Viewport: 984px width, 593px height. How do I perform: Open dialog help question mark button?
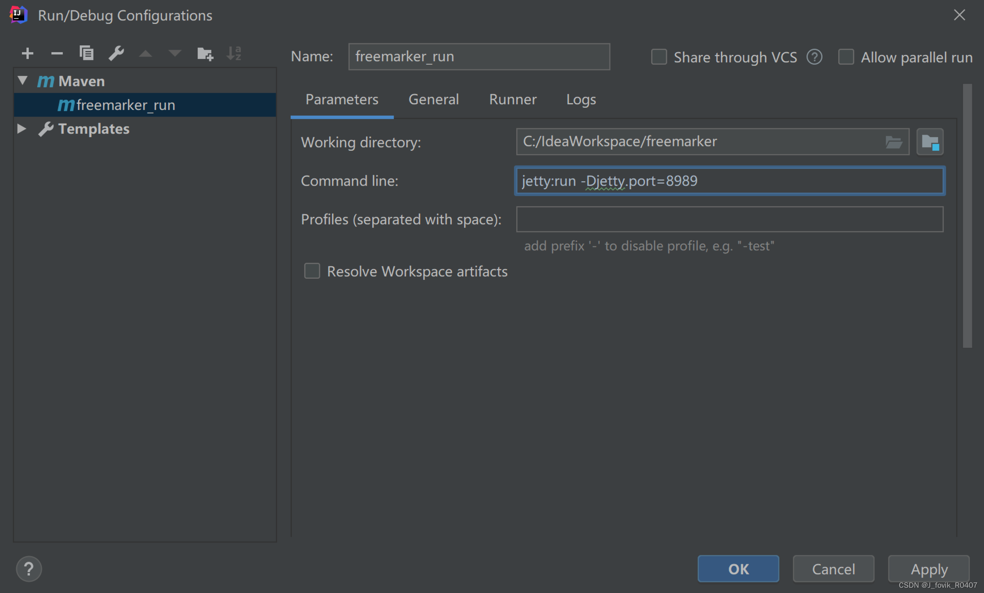click(x=29, y=569)
